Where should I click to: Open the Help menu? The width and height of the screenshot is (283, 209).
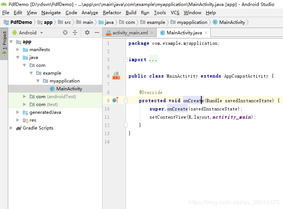click(x=211, y=13)
